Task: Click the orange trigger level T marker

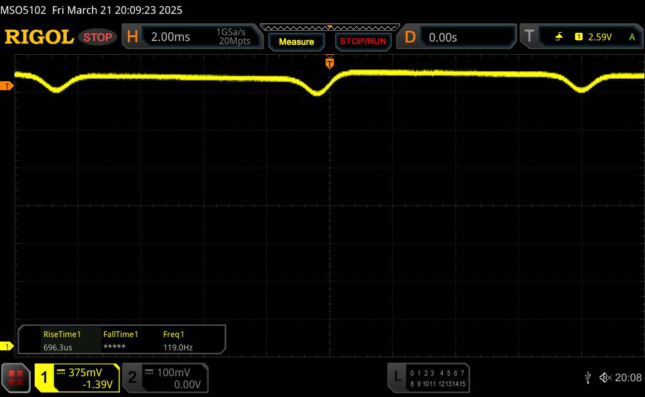Action: click(x=6, y=86)
